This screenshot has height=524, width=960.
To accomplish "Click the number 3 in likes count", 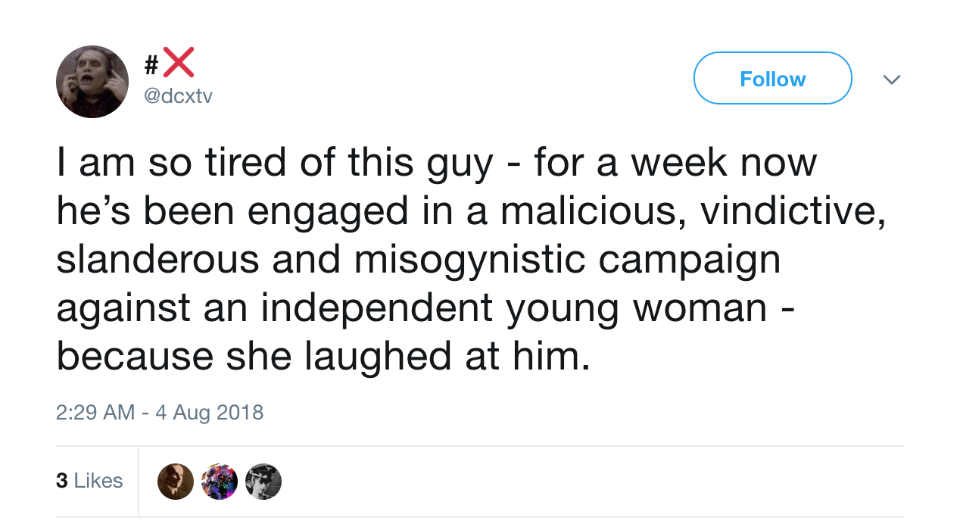I will (61, 481).
